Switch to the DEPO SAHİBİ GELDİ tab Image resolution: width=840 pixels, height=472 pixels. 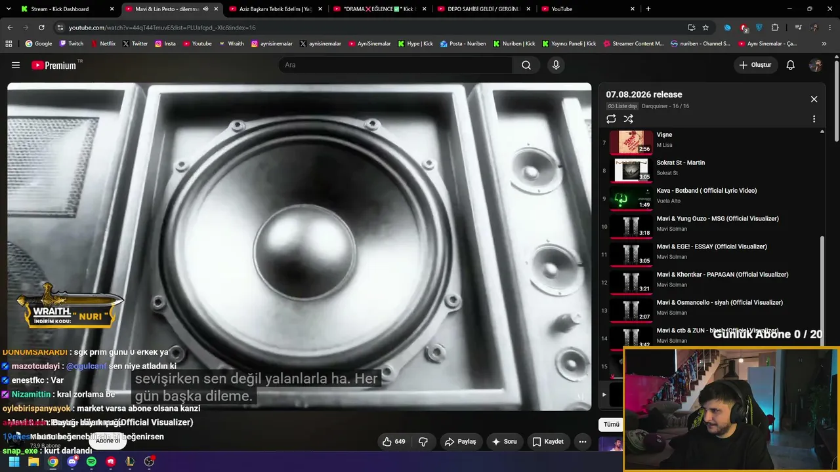point(484,9)
